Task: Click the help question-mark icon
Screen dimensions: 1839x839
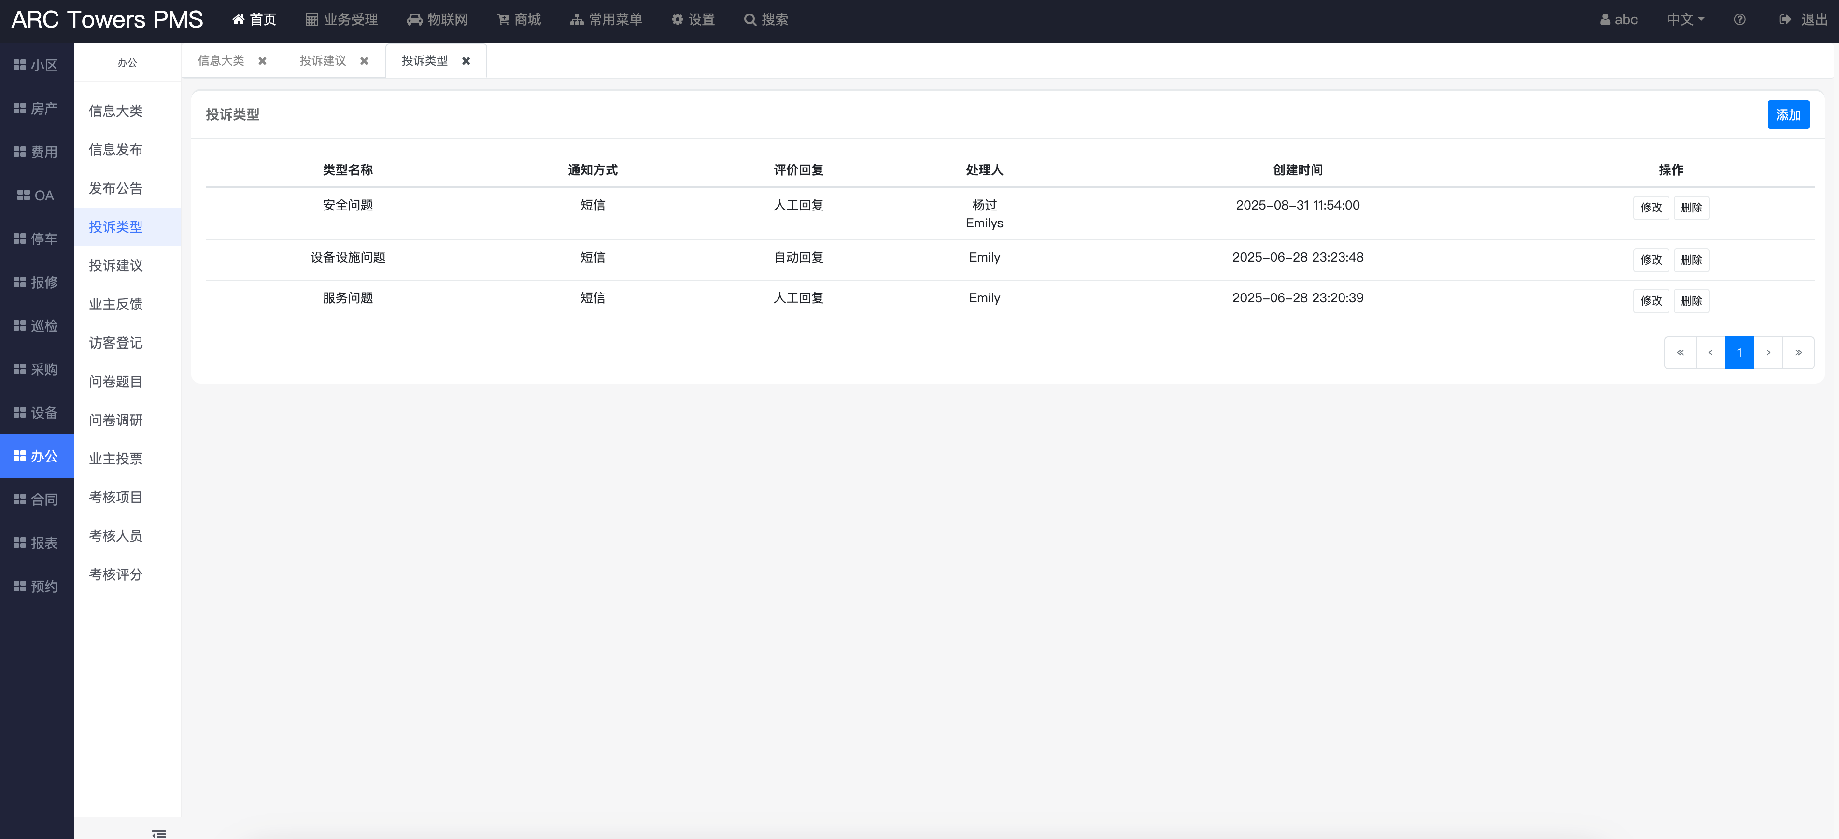Action: (1739, 20)
